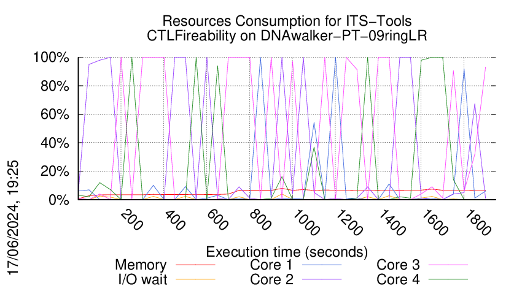The width and height of the screenshot is (522, 291).
Task: Click the 0% y-axis label
Action: tap(58, 200)
